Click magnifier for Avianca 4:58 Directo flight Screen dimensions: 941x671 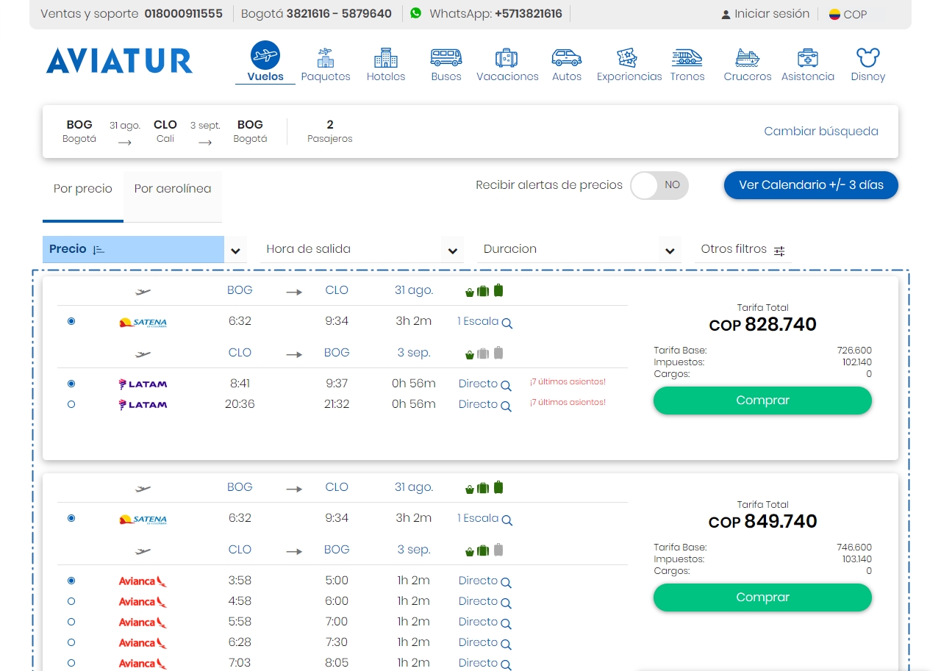[506, 603]
